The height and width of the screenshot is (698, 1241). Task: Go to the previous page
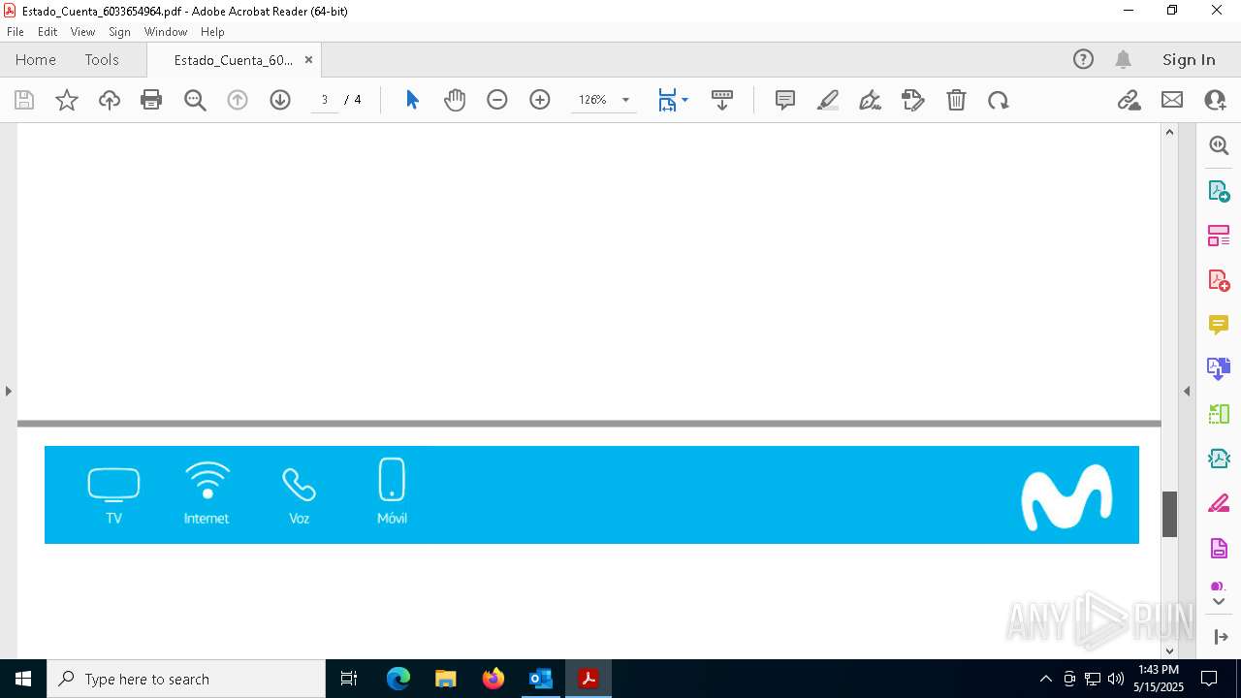238,100
